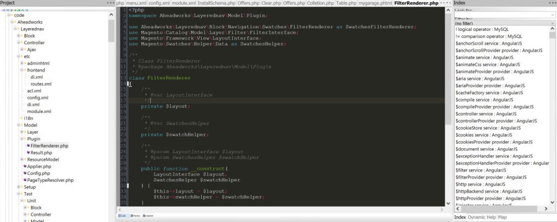The image size is (557, 222).
Task: Select '$filter service : AngularJS' entry
Action: click(482, 170)
